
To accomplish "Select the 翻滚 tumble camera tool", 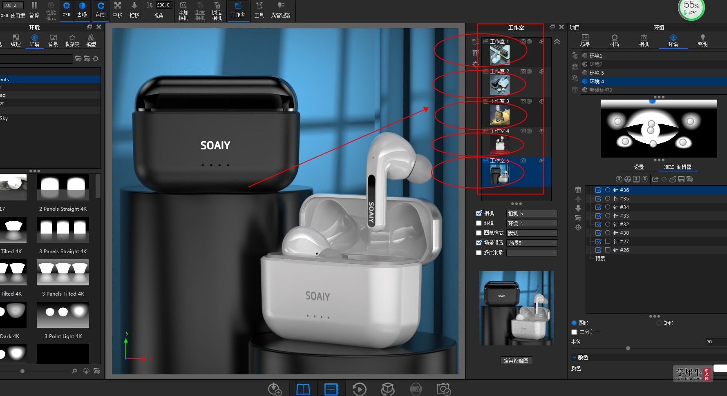I will 101,10.
